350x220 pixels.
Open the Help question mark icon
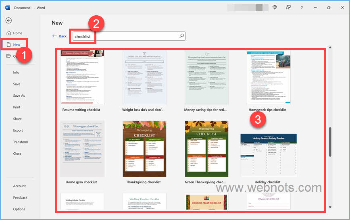(302, 7)
